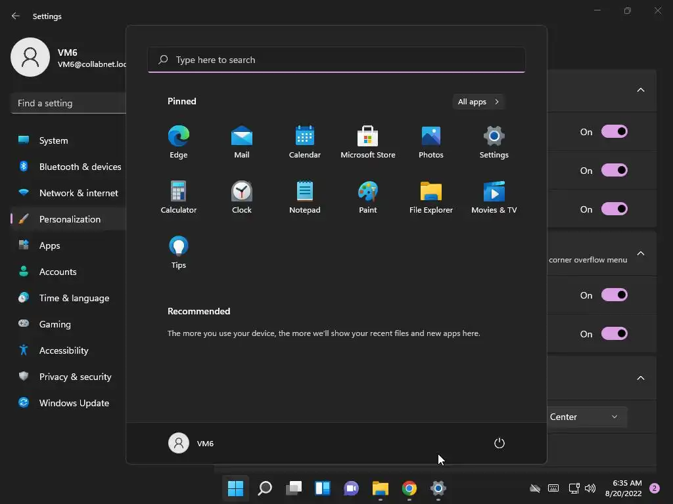Open Chat (Teams) on the taskbar
673x504 pixels.
[351, 488]
